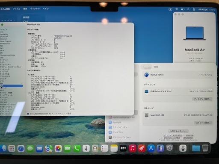The width and height of the screenshot is (219, 164).
Task: Open Launchpad apps grid in Dock
Action: tap(12, 149)
